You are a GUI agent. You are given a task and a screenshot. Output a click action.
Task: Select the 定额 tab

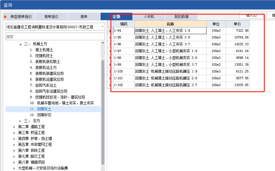coord(116,17)
